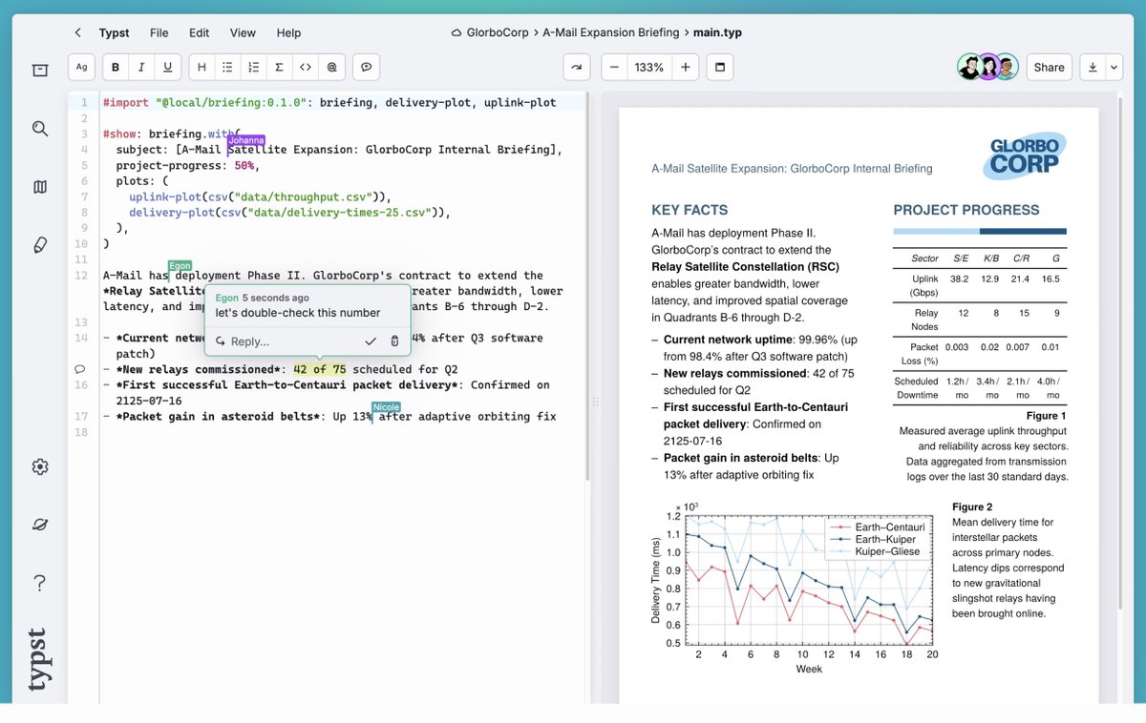Open the File menu
Image resolution: width=1146 pixels, height=723 pixels.
click(159, 32)
